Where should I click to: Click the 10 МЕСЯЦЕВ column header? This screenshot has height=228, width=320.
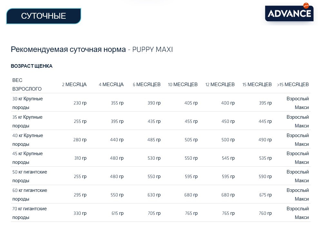182,84
